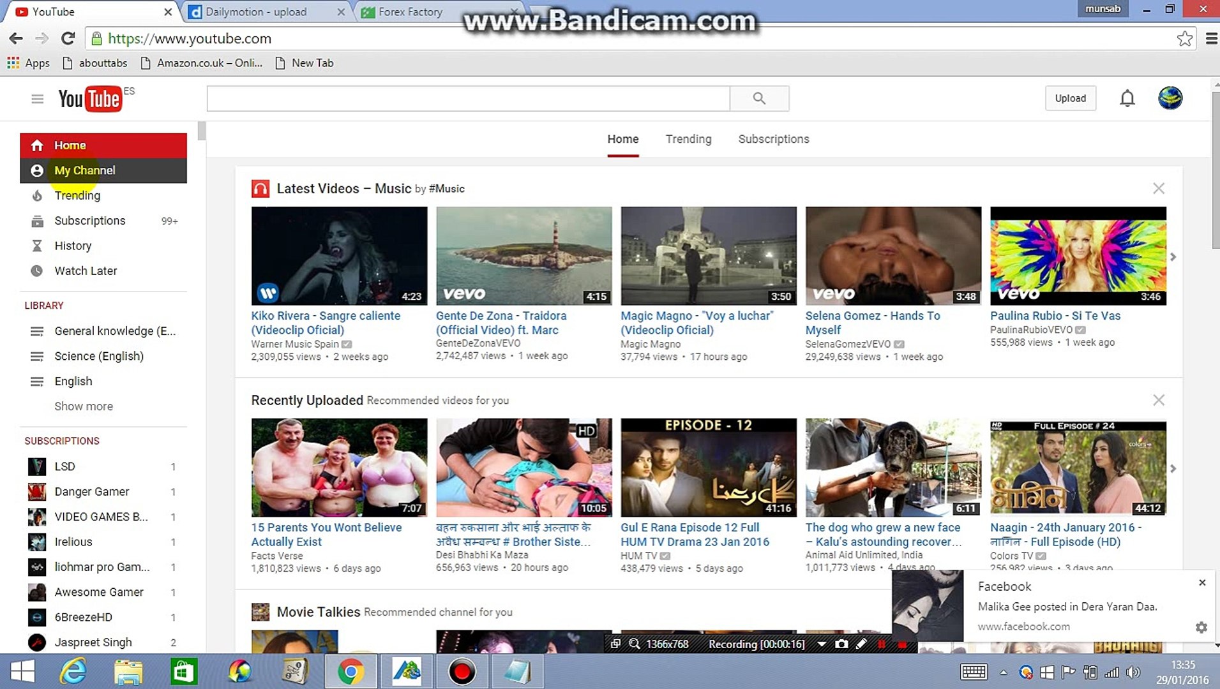Stop the Bandicam recording

coord(902,644)
